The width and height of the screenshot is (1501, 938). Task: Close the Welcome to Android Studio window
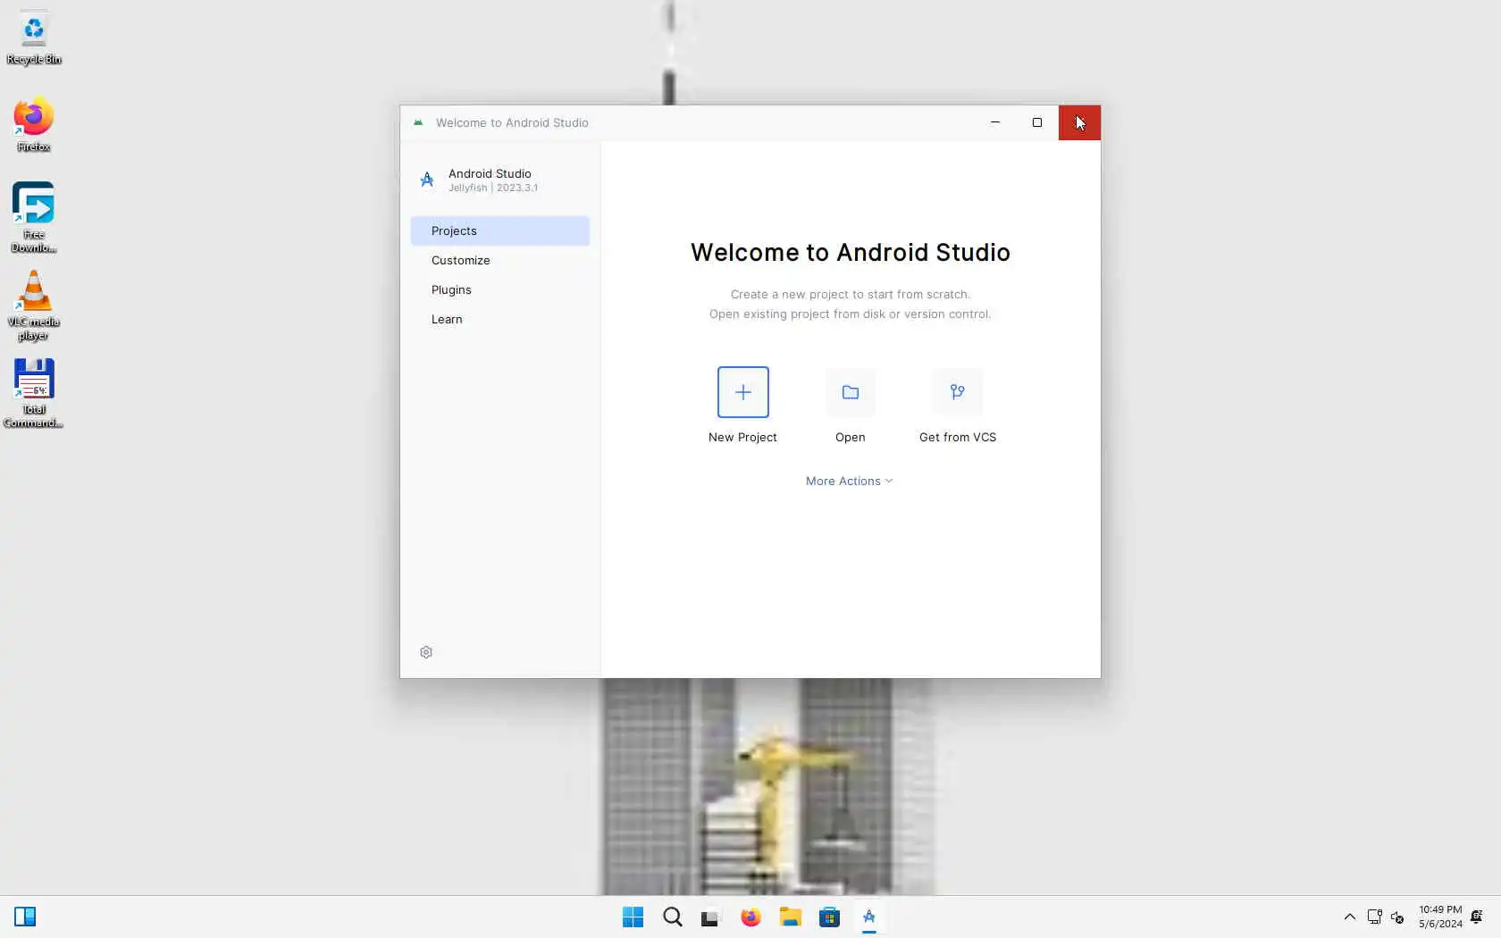click(x=1079, y=122)
